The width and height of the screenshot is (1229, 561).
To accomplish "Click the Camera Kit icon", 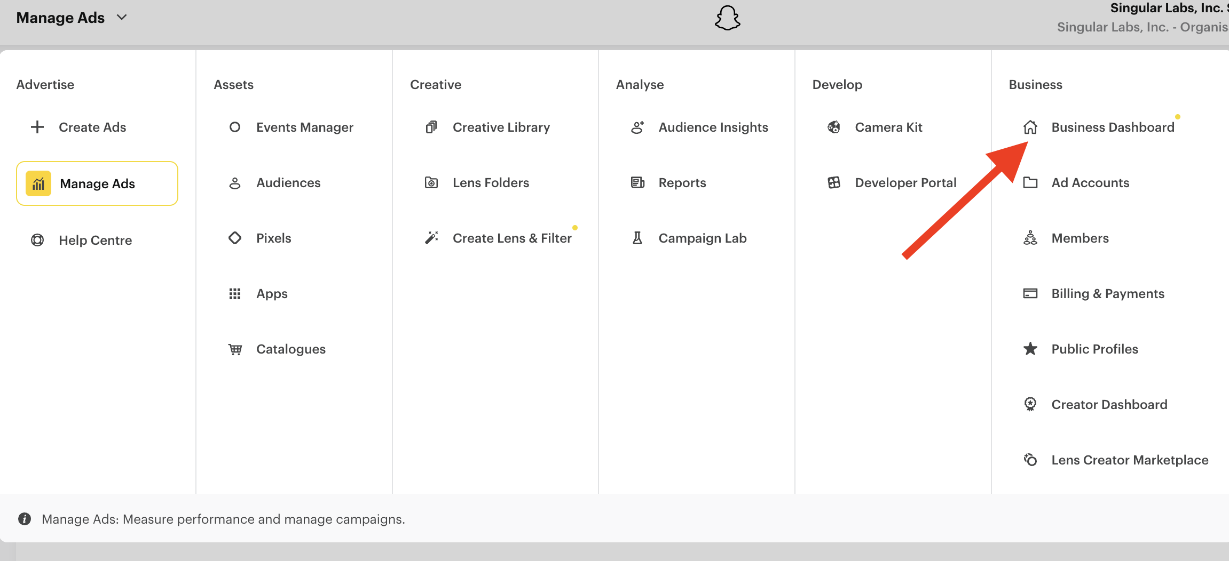I will [x=834, y=127].
